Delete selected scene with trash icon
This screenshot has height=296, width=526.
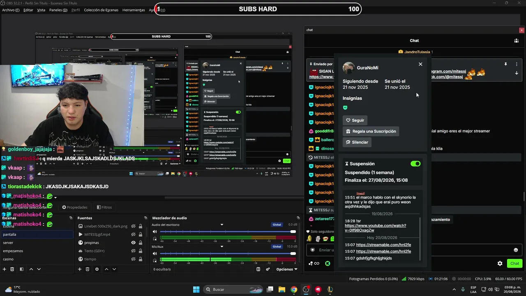pos(12,269)
